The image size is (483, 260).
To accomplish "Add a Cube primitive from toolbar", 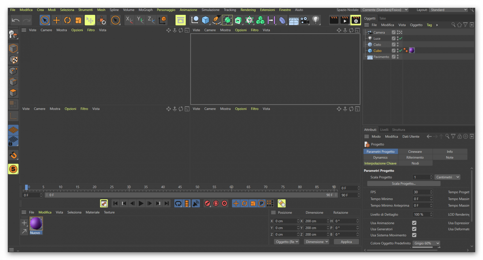I will tap(206, 20).
